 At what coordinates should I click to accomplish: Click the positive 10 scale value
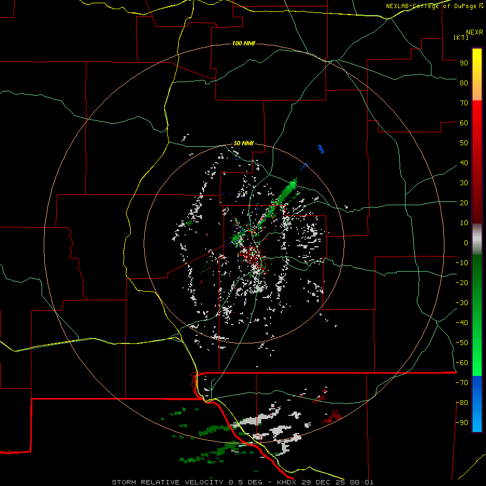pyautogui.click(x=464, y=223)
